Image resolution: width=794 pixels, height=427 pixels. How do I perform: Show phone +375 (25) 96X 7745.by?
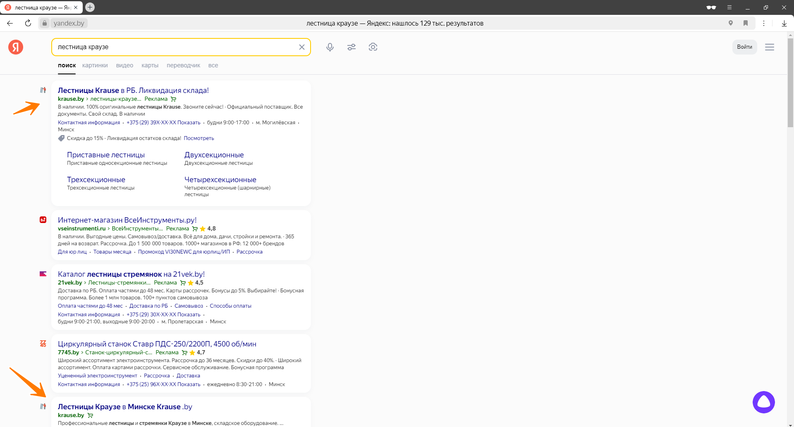(163, 384)
